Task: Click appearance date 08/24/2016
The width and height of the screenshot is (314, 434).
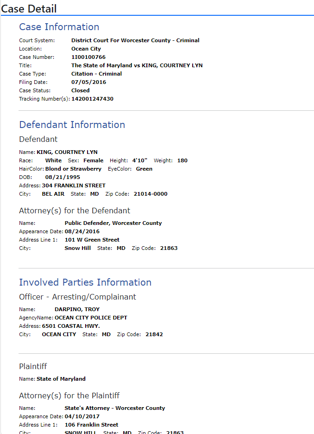Action: pos(82,231)
